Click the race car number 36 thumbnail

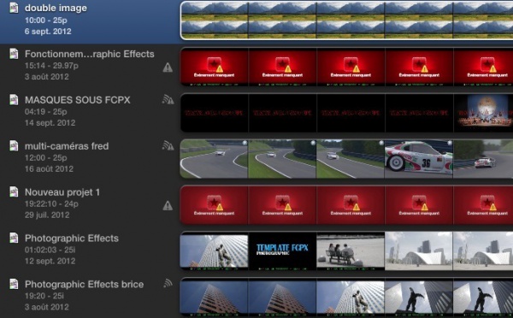click(419, 159)
